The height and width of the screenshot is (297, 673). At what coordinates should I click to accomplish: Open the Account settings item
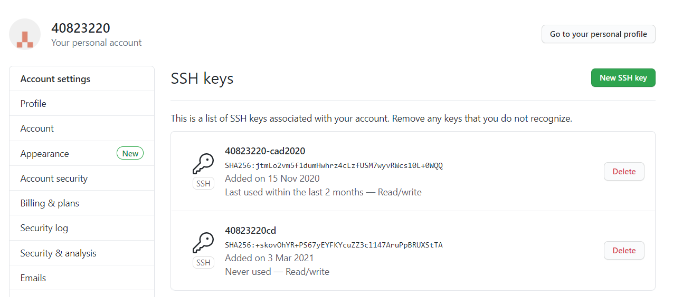pos(82,128)
